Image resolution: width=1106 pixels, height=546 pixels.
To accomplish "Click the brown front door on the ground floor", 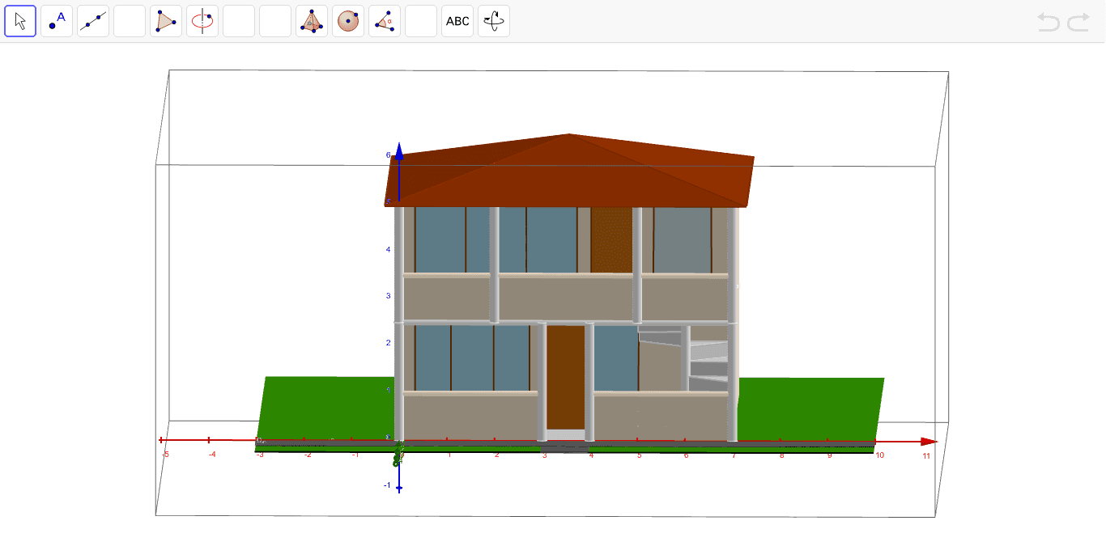I will 566,376.
